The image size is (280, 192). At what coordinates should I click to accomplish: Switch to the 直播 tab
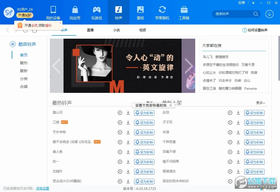pyautogui.click(x=90, y=30)
